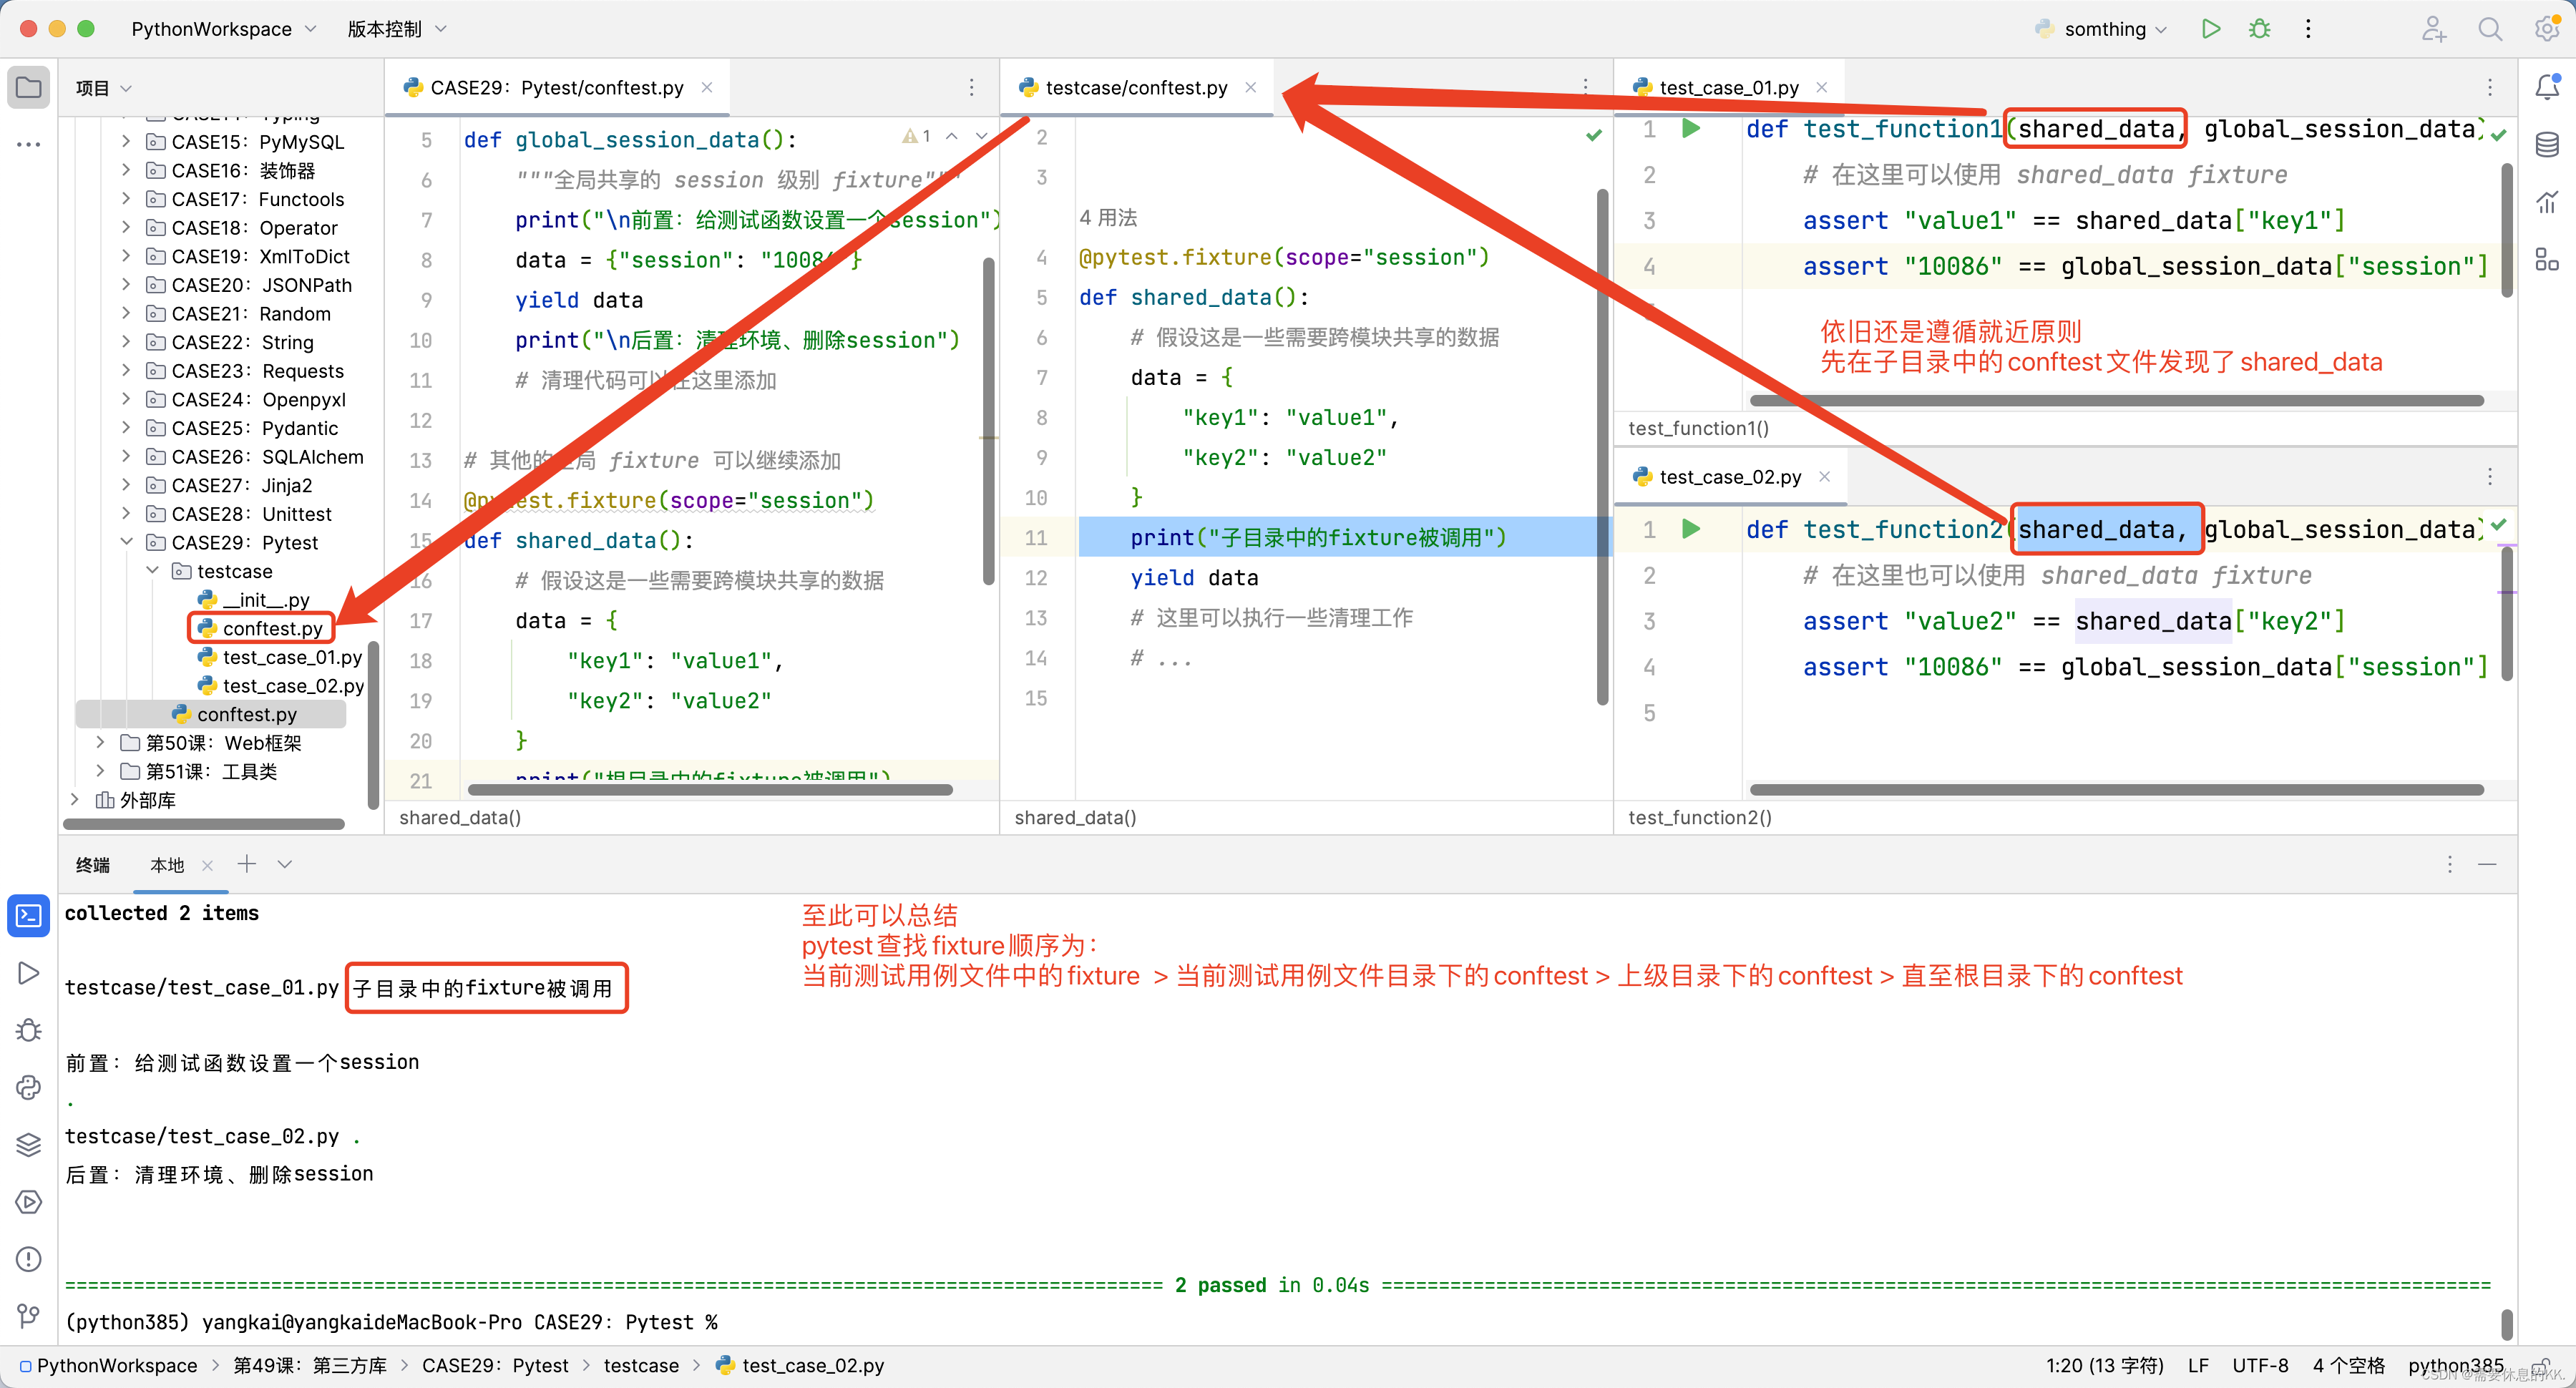Open the Database tool window icon
This screenshot has height=1388, width=2576.
(2546, 145)
